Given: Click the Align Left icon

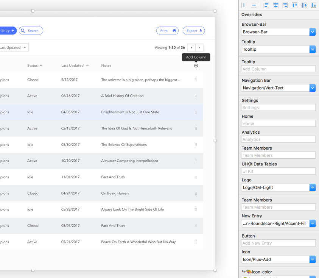Looking at the screenshot, I should click(x=266, y=5).
